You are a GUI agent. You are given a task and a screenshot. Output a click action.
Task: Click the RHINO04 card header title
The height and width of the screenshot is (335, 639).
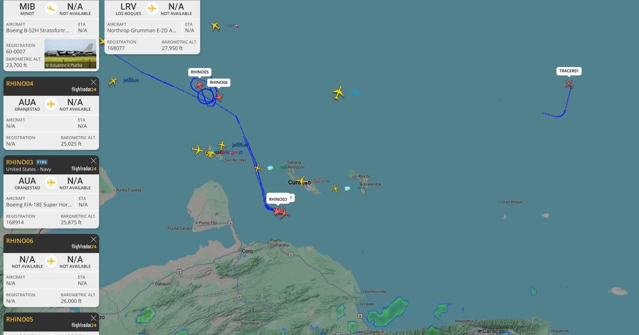tap(20, 83)
